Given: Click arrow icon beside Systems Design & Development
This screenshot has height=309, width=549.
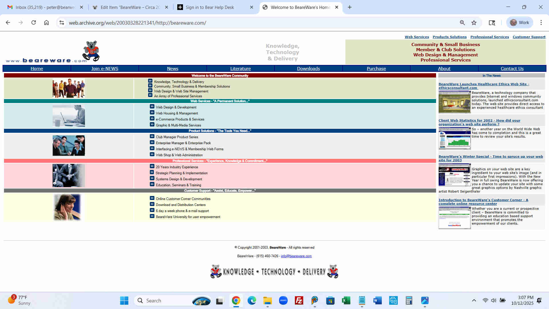Looking at the screenshot, I should click(x=152, y=178).
